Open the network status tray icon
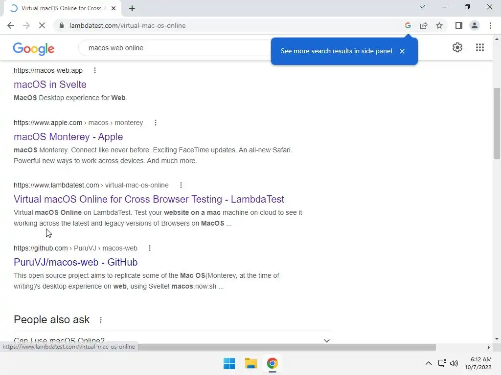The height and width of the screenshot is (375, 501). (x=442, y=363)
